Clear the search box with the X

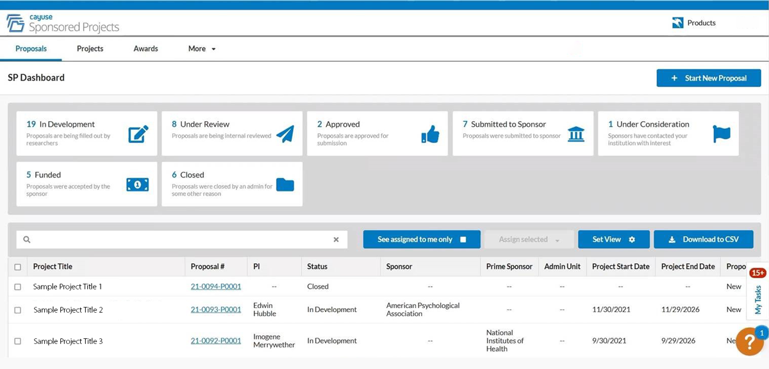(x=336, y=240)
